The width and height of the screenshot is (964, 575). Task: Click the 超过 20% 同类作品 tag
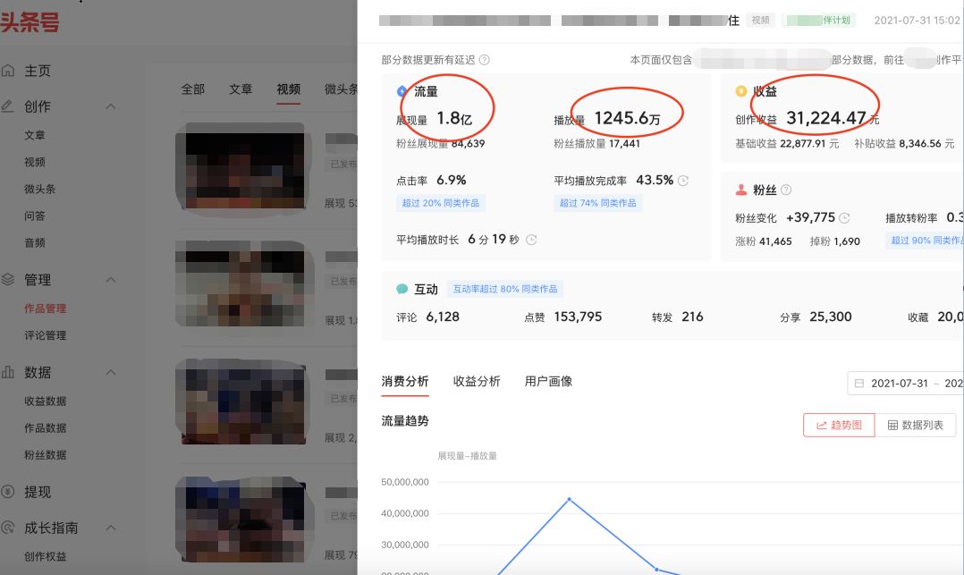click(x=440, y=203)
